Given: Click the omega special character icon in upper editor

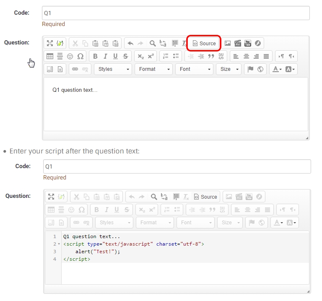Looking at the screenshot, I should pos(80,56).
